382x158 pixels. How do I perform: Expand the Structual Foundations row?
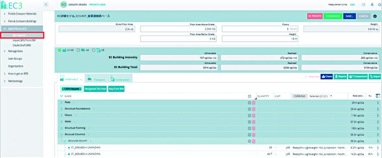click(61, 109)
